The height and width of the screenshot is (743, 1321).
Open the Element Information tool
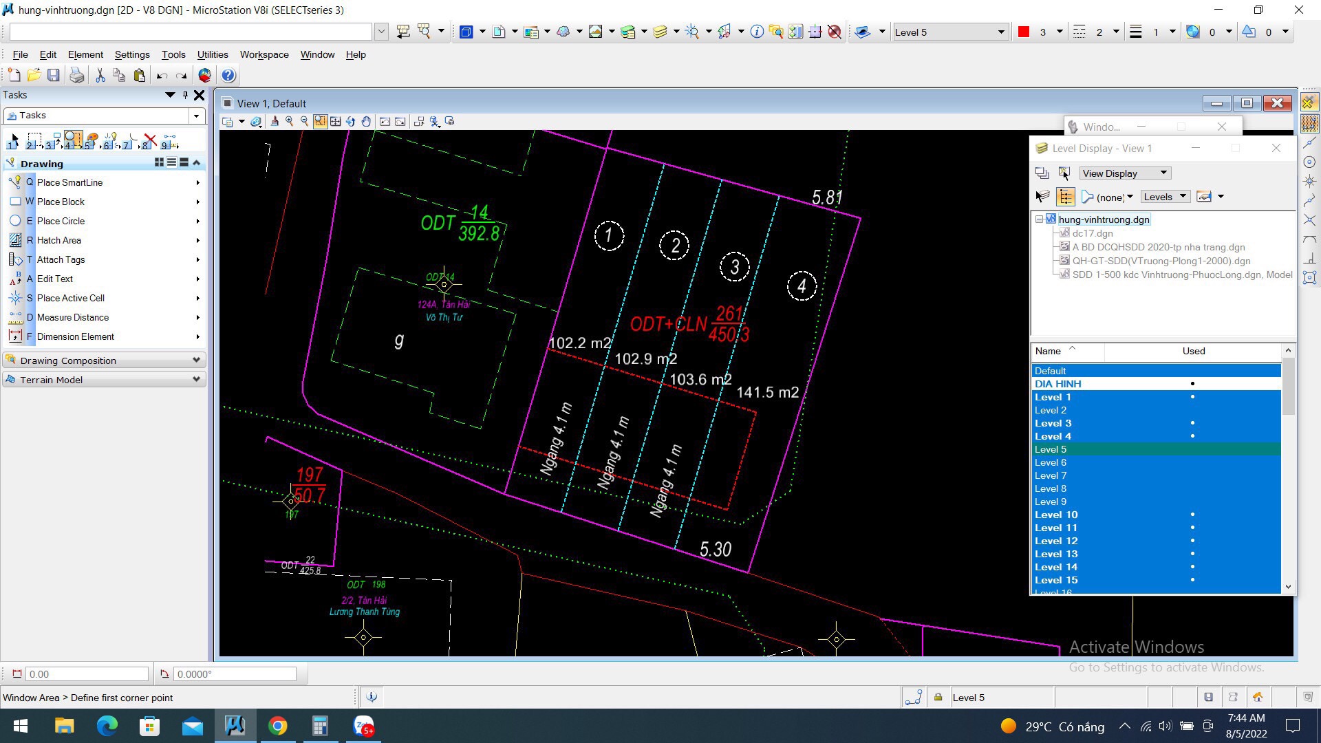(756, 32)
